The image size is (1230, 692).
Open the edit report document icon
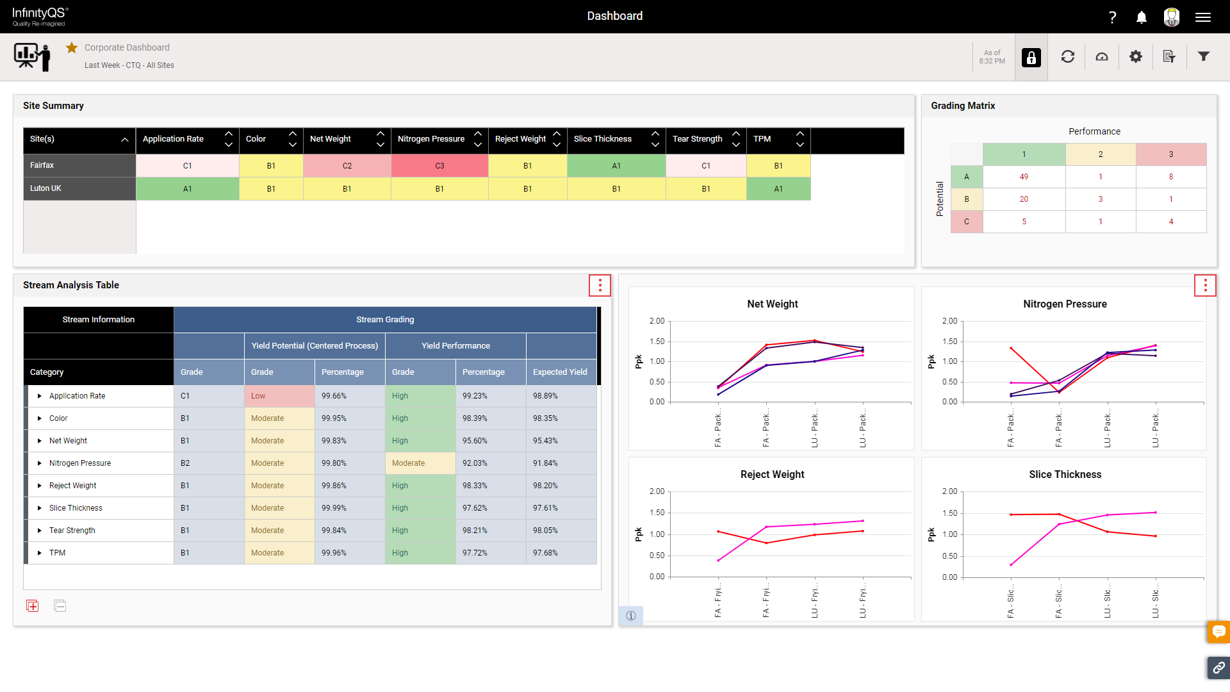pos(1169,57)
